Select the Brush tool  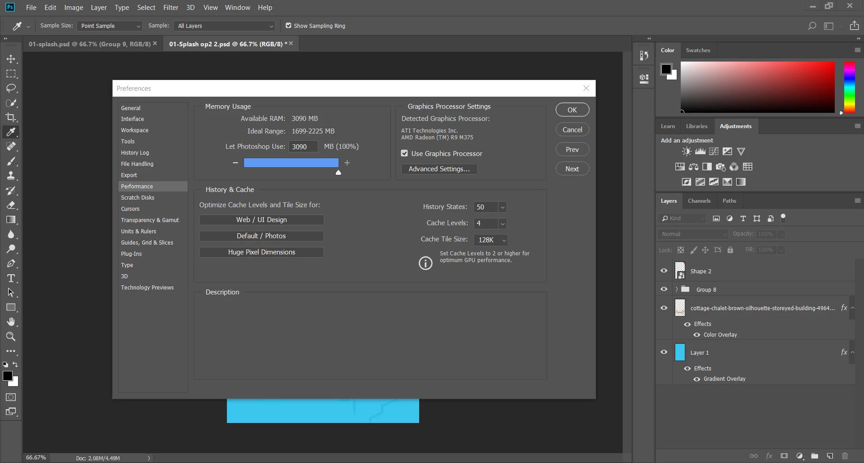click(11, 161)
